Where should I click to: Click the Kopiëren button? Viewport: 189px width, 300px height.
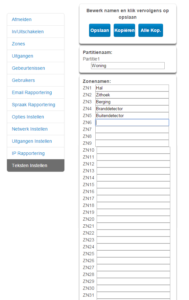pyautogui.click(x=124, y=30)
